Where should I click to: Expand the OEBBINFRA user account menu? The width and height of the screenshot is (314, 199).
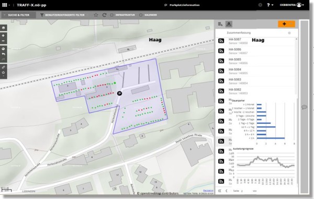coord(292,5)
